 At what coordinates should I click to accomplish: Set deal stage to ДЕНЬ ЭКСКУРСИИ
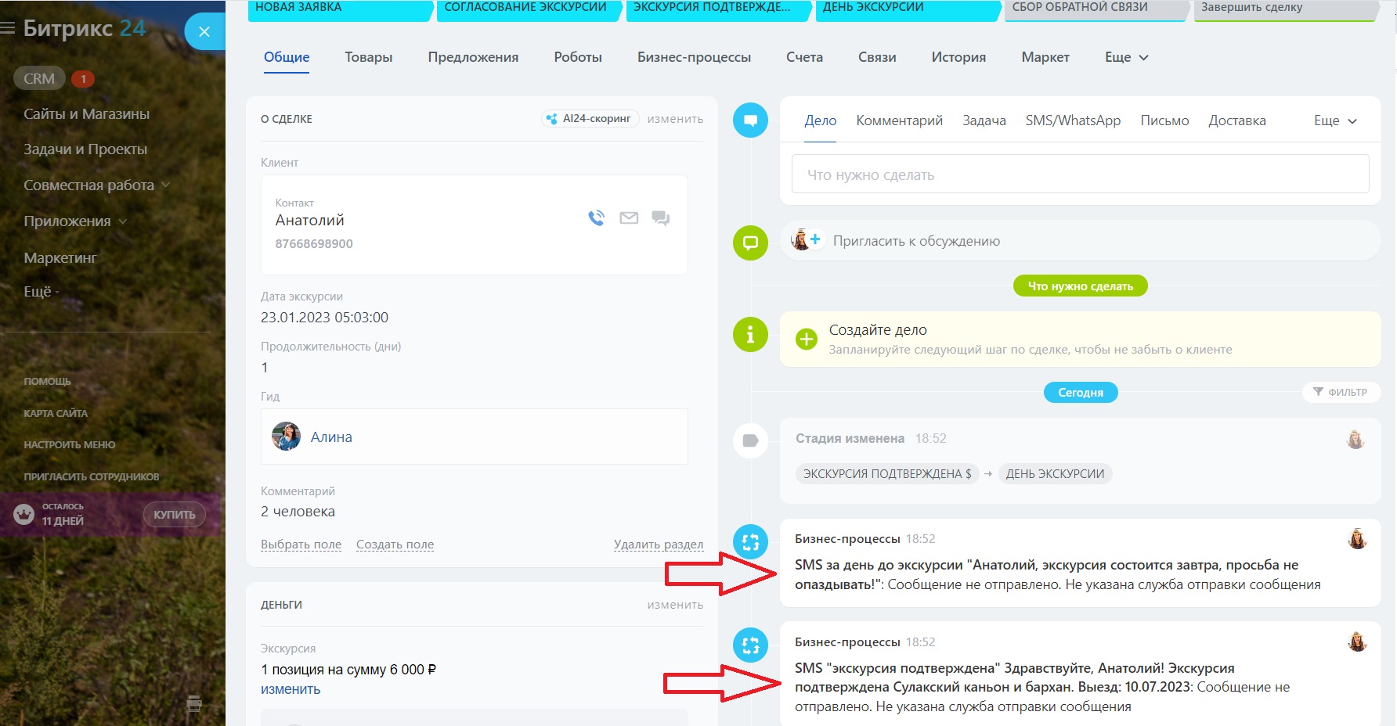(908, 9)
